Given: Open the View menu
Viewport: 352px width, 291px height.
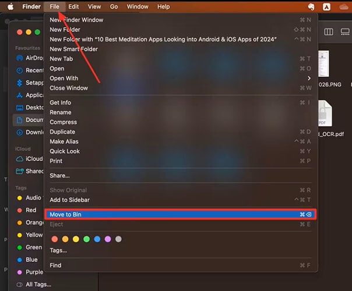Looking at the screenshot, I should (94, 7).
